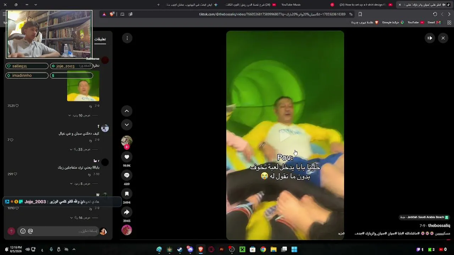Open the browser main hamburger menu
This screenshot has height=255, width=454.
(4, 14)
